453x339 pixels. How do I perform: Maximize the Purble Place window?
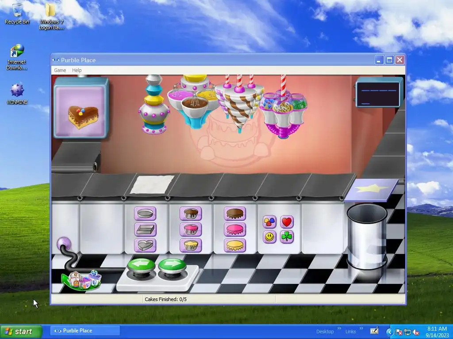(389, 60)
